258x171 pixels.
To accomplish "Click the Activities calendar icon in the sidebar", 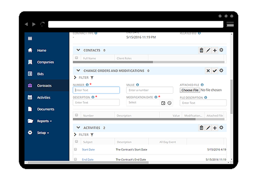I will coord(30,97).
